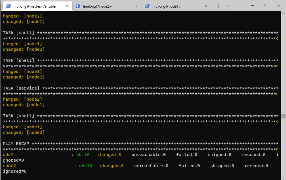Click 'unreachable=0' in the ode1 recap row

pyautogui.click(x=149, y=155)
